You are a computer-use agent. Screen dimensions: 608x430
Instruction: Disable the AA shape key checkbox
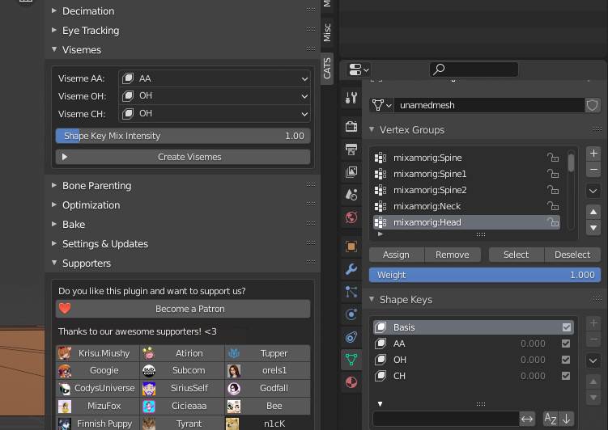coord(566,344)
